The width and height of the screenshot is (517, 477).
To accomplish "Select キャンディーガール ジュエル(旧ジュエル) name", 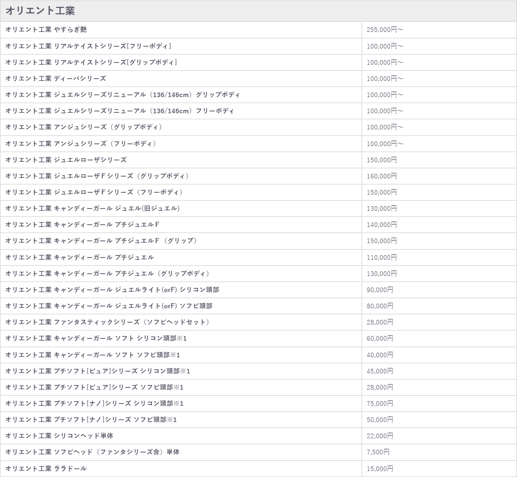I will click(92, 208).
